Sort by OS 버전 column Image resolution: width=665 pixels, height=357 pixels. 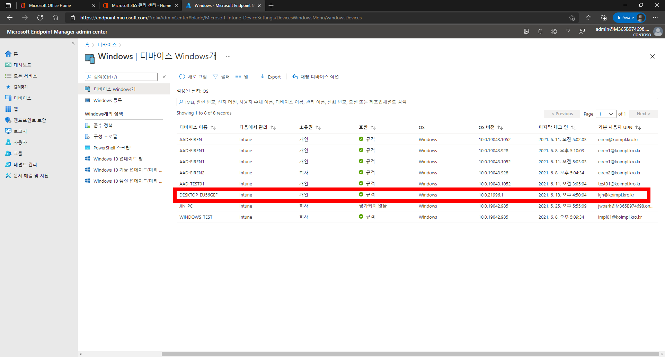click(x=491, y=128)
